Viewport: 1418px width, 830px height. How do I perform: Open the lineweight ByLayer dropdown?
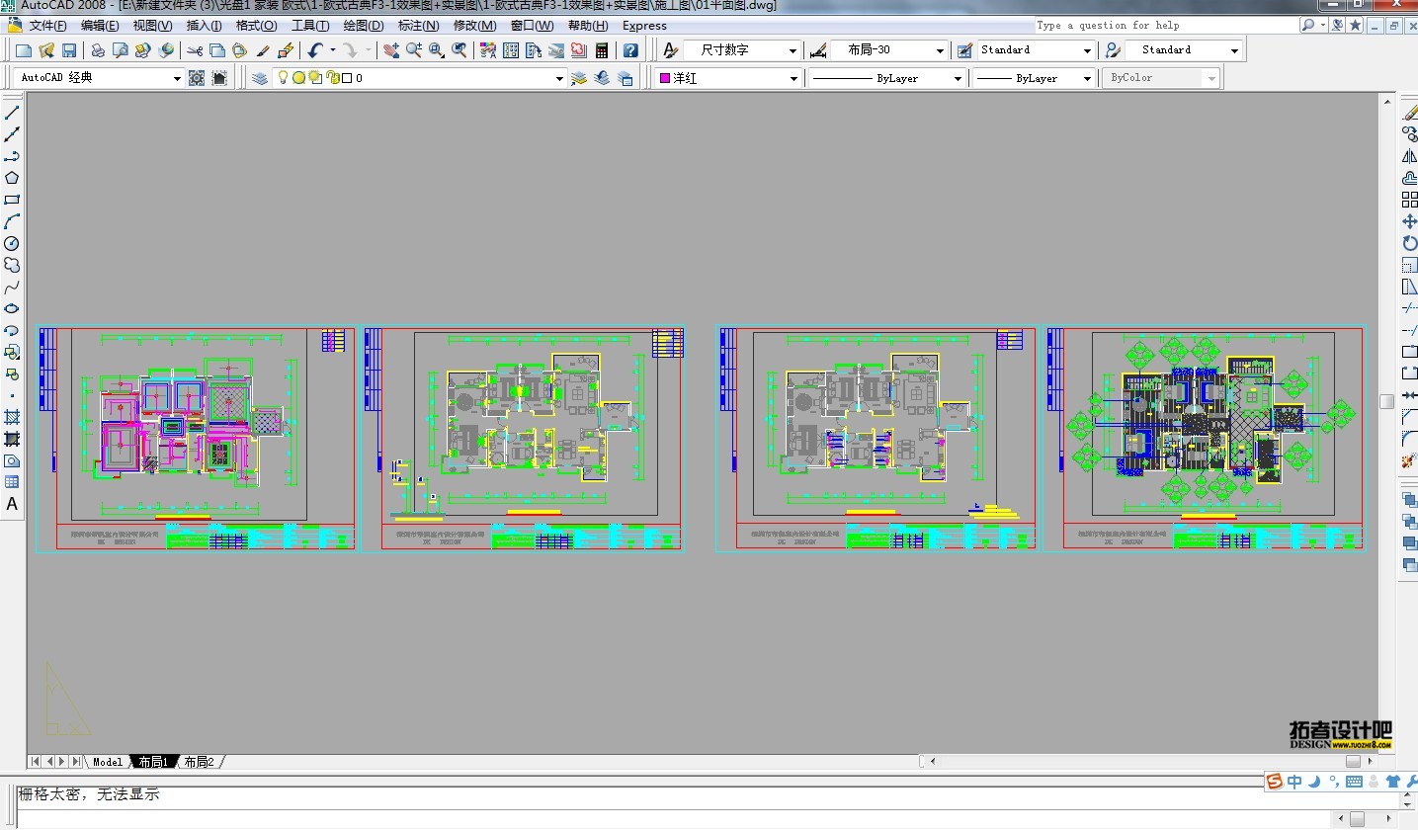[1087, 78]
